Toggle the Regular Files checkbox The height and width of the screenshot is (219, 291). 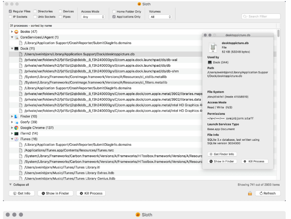[10, 11]
